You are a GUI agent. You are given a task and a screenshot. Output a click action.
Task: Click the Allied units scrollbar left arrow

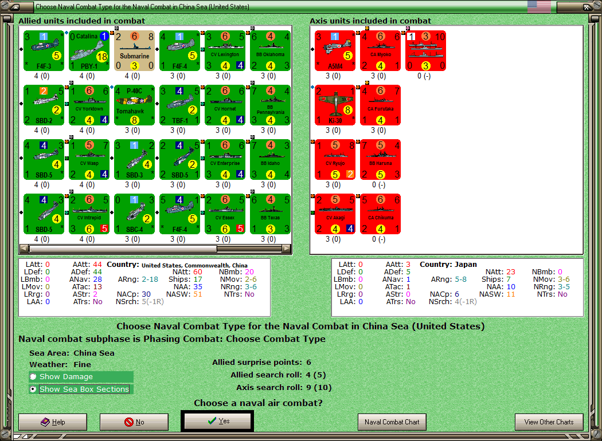click(x=24, y=249)
